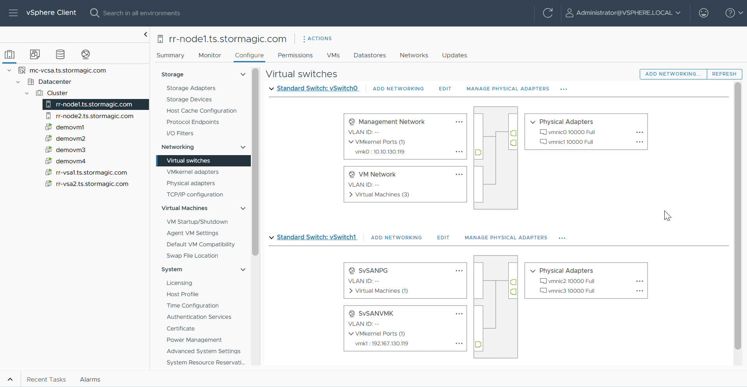Collapse the Cluster tree node
747x387 pixels.
[27, 93]
